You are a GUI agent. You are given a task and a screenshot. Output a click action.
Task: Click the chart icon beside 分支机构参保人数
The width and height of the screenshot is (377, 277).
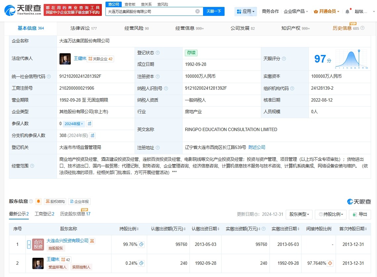92,135
